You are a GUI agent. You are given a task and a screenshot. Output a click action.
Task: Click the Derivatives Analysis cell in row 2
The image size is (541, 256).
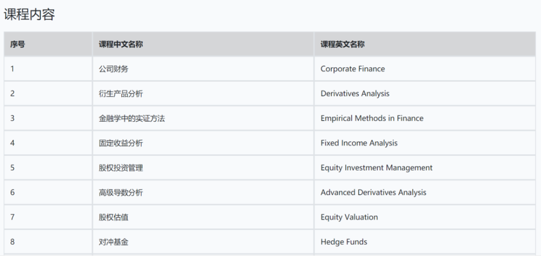[x=355, y=94]
